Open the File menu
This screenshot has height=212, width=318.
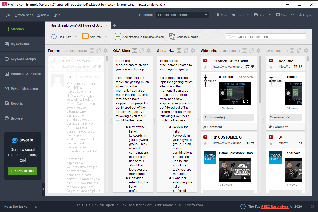click(8, 15)
